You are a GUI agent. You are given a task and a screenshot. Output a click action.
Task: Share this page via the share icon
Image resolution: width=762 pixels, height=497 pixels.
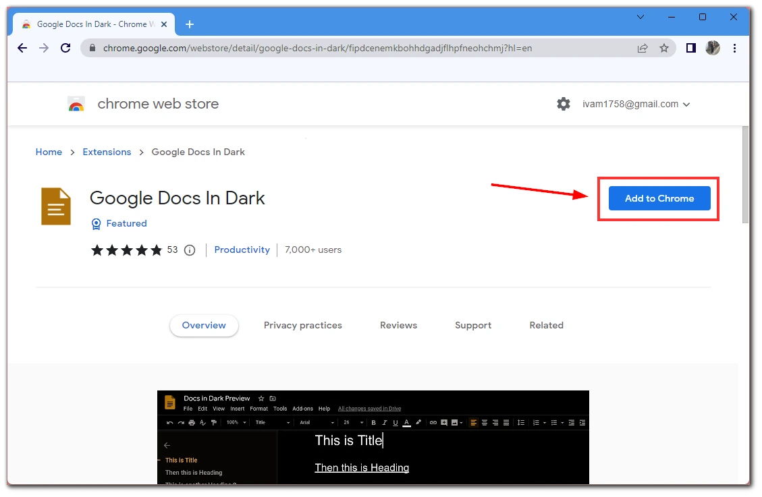[643, 48]
